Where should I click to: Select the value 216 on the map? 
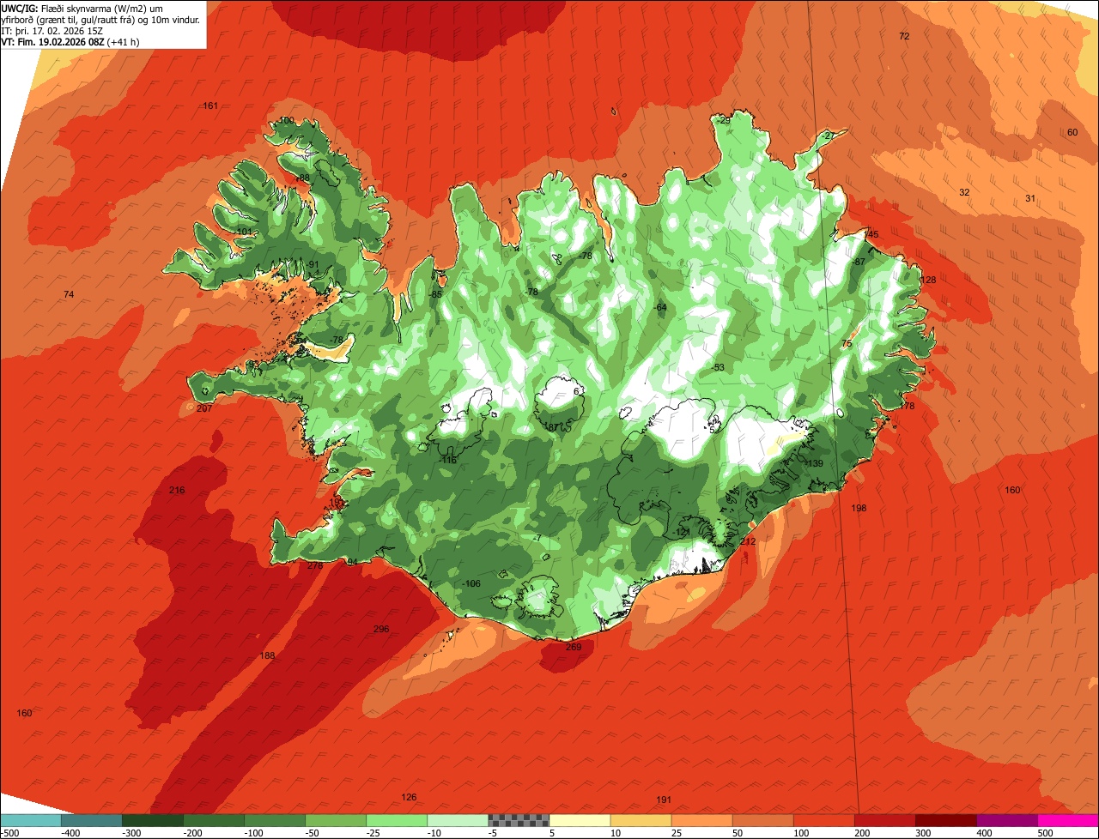(177, 490)
